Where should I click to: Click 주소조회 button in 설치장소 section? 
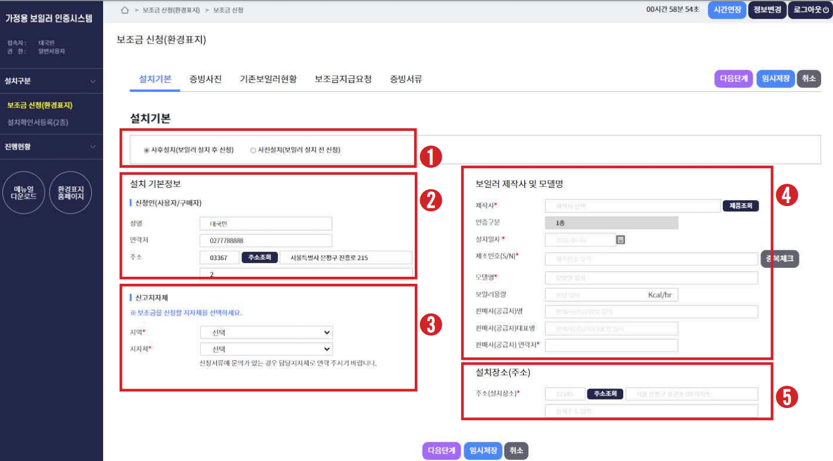605,394
